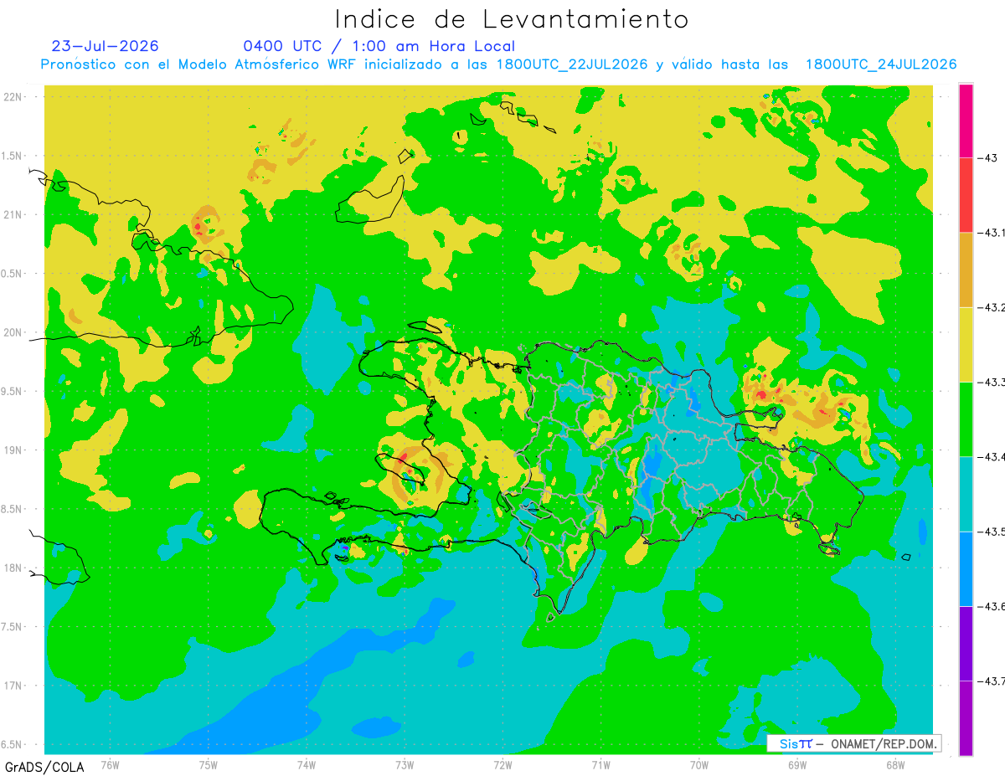Click the "73W" longitude label
The image size is (1005, 776).
point(405,764)
